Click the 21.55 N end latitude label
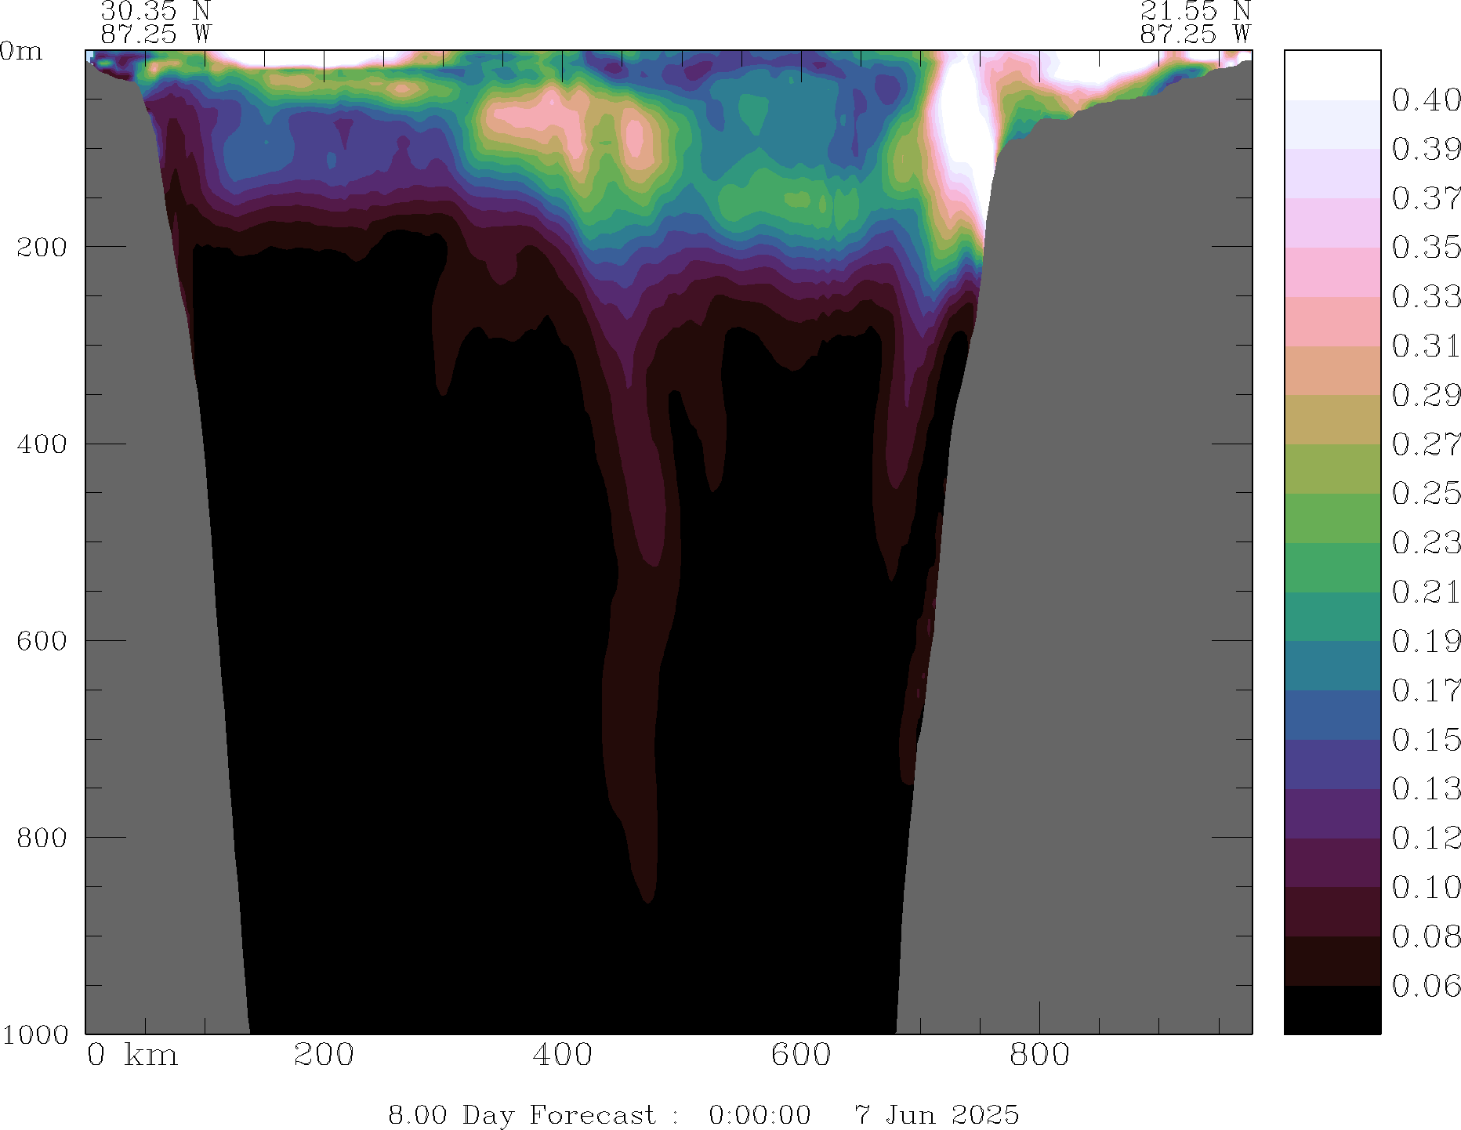The width and height of the screenshot is (1461, 1130). pos(1195,11)
